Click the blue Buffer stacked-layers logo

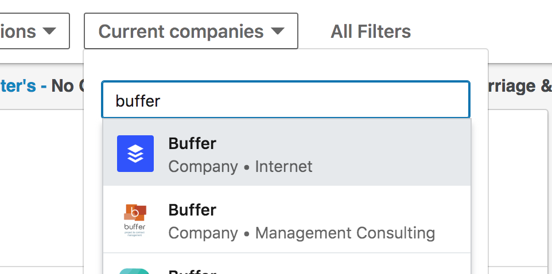pyautogui.click(x=135, y=154)
